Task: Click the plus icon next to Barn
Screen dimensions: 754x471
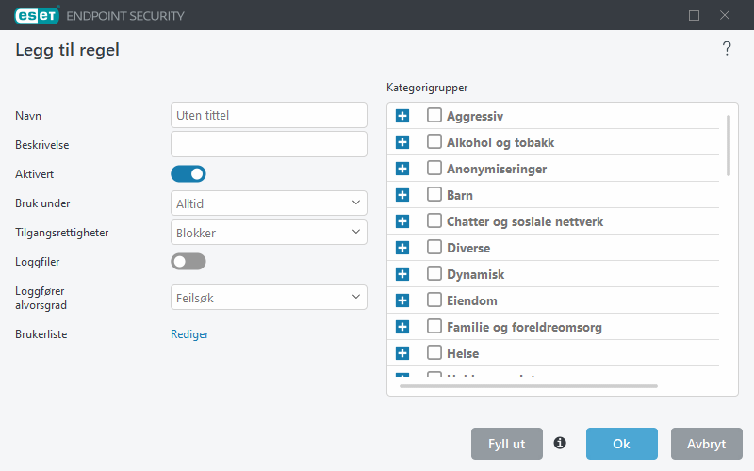Action: pyautogui.click(x=402, y=195)
